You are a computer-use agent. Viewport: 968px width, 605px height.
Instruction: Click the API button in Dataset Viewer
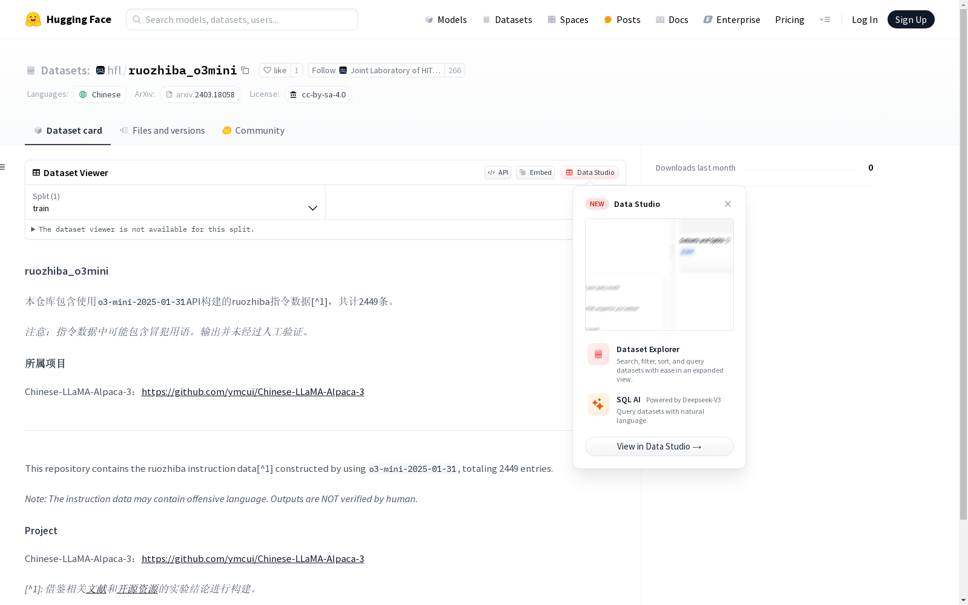tap(498, 172)
